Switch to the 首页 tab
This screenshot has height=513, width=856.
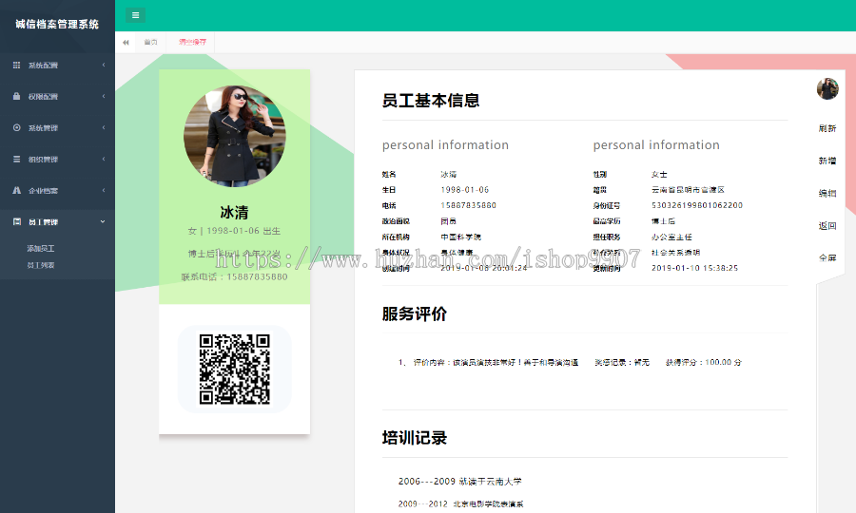pyautogui.click(x=150, y=42)
